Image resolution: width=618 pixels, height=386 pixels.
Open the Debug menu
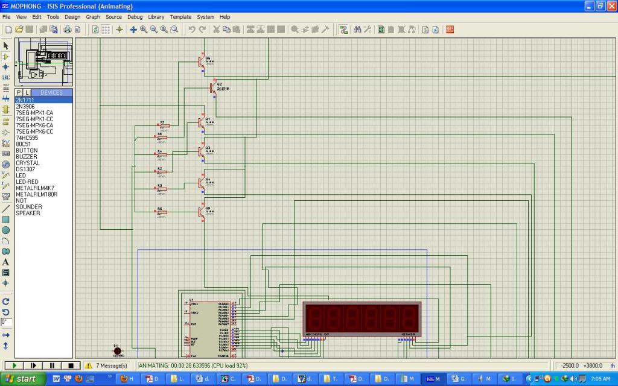click(135, 17)
